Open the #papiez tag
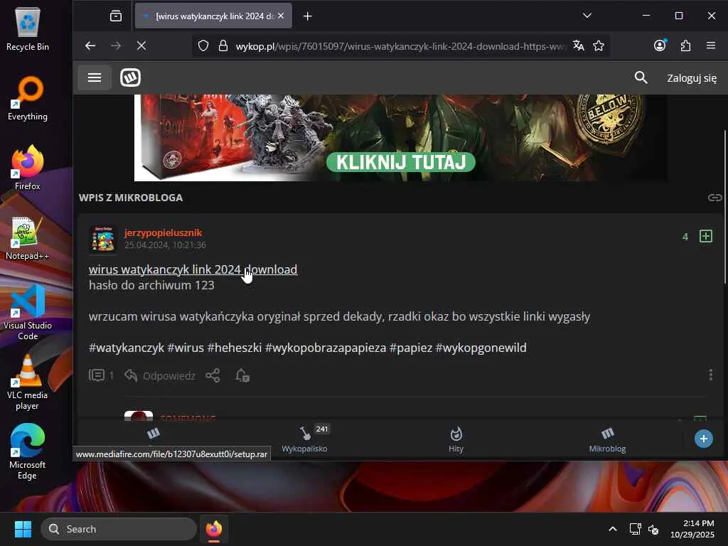 click(x=410, y=348)
